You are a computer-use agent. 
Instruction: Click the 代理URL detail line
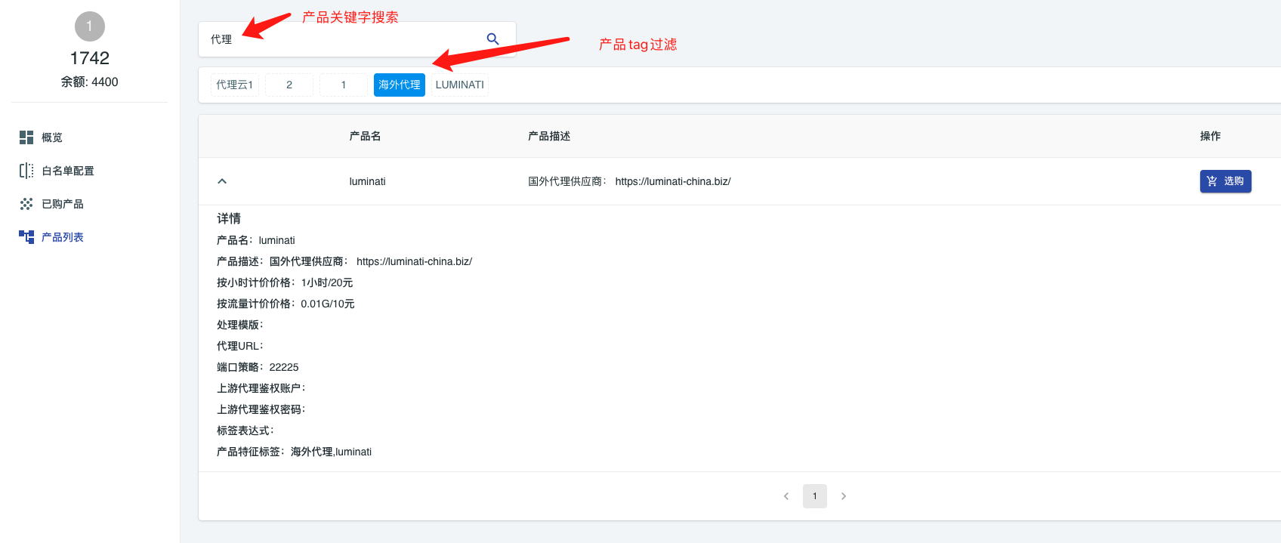pyautogui.click(x=240, y=346)
